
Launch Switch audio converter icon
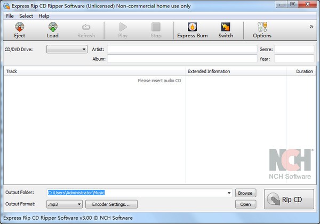[226, 27]
